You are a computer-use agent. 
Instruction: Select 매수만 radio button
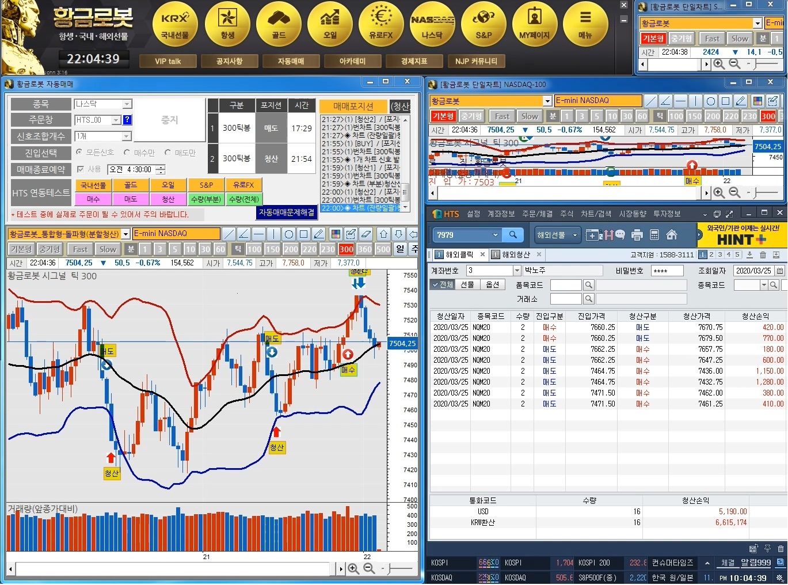tap(127, 153)
